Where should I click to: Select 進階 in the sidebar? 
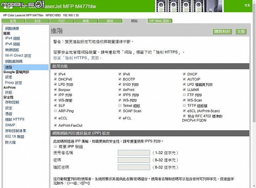[x=26, y=67]
